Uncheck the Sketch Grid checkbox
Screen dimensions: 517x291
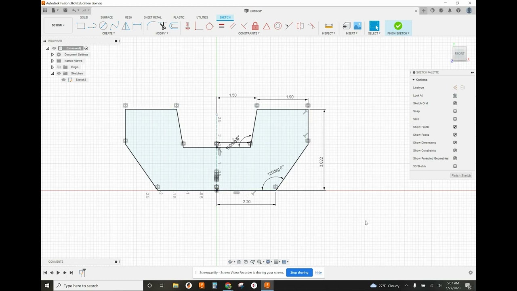[x=455, y=103]
